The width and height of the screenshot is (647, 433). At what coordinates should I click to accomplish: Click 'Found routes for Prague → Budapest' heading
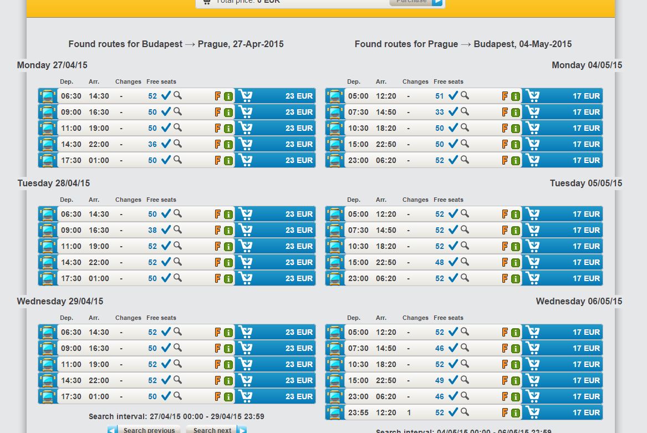(x=463, y=44)
